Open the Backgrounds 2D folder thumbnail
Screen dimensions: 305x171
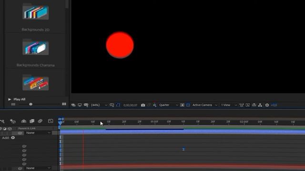[35, 12]
